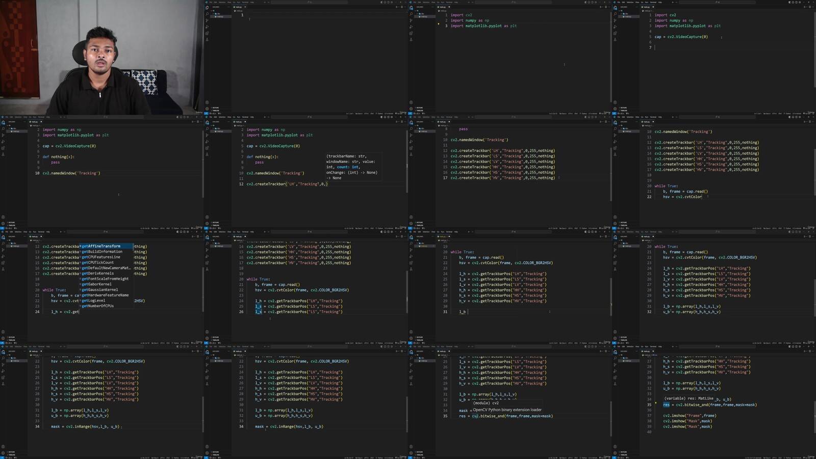This screenshot has width=816, height=459.
Task: Open Search icon in the autocomplete-list frame
Action: coord(3,243)
